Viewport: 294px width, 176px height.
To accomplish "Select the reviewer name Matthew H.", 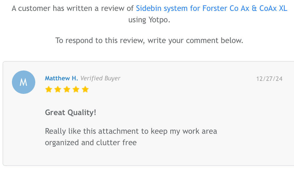I will point(61,78).
